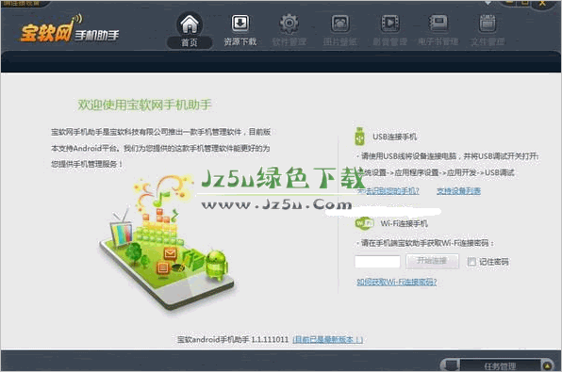Click the 目前已是最新版本 version link
The image size is (562, 372).
point(328,339)
